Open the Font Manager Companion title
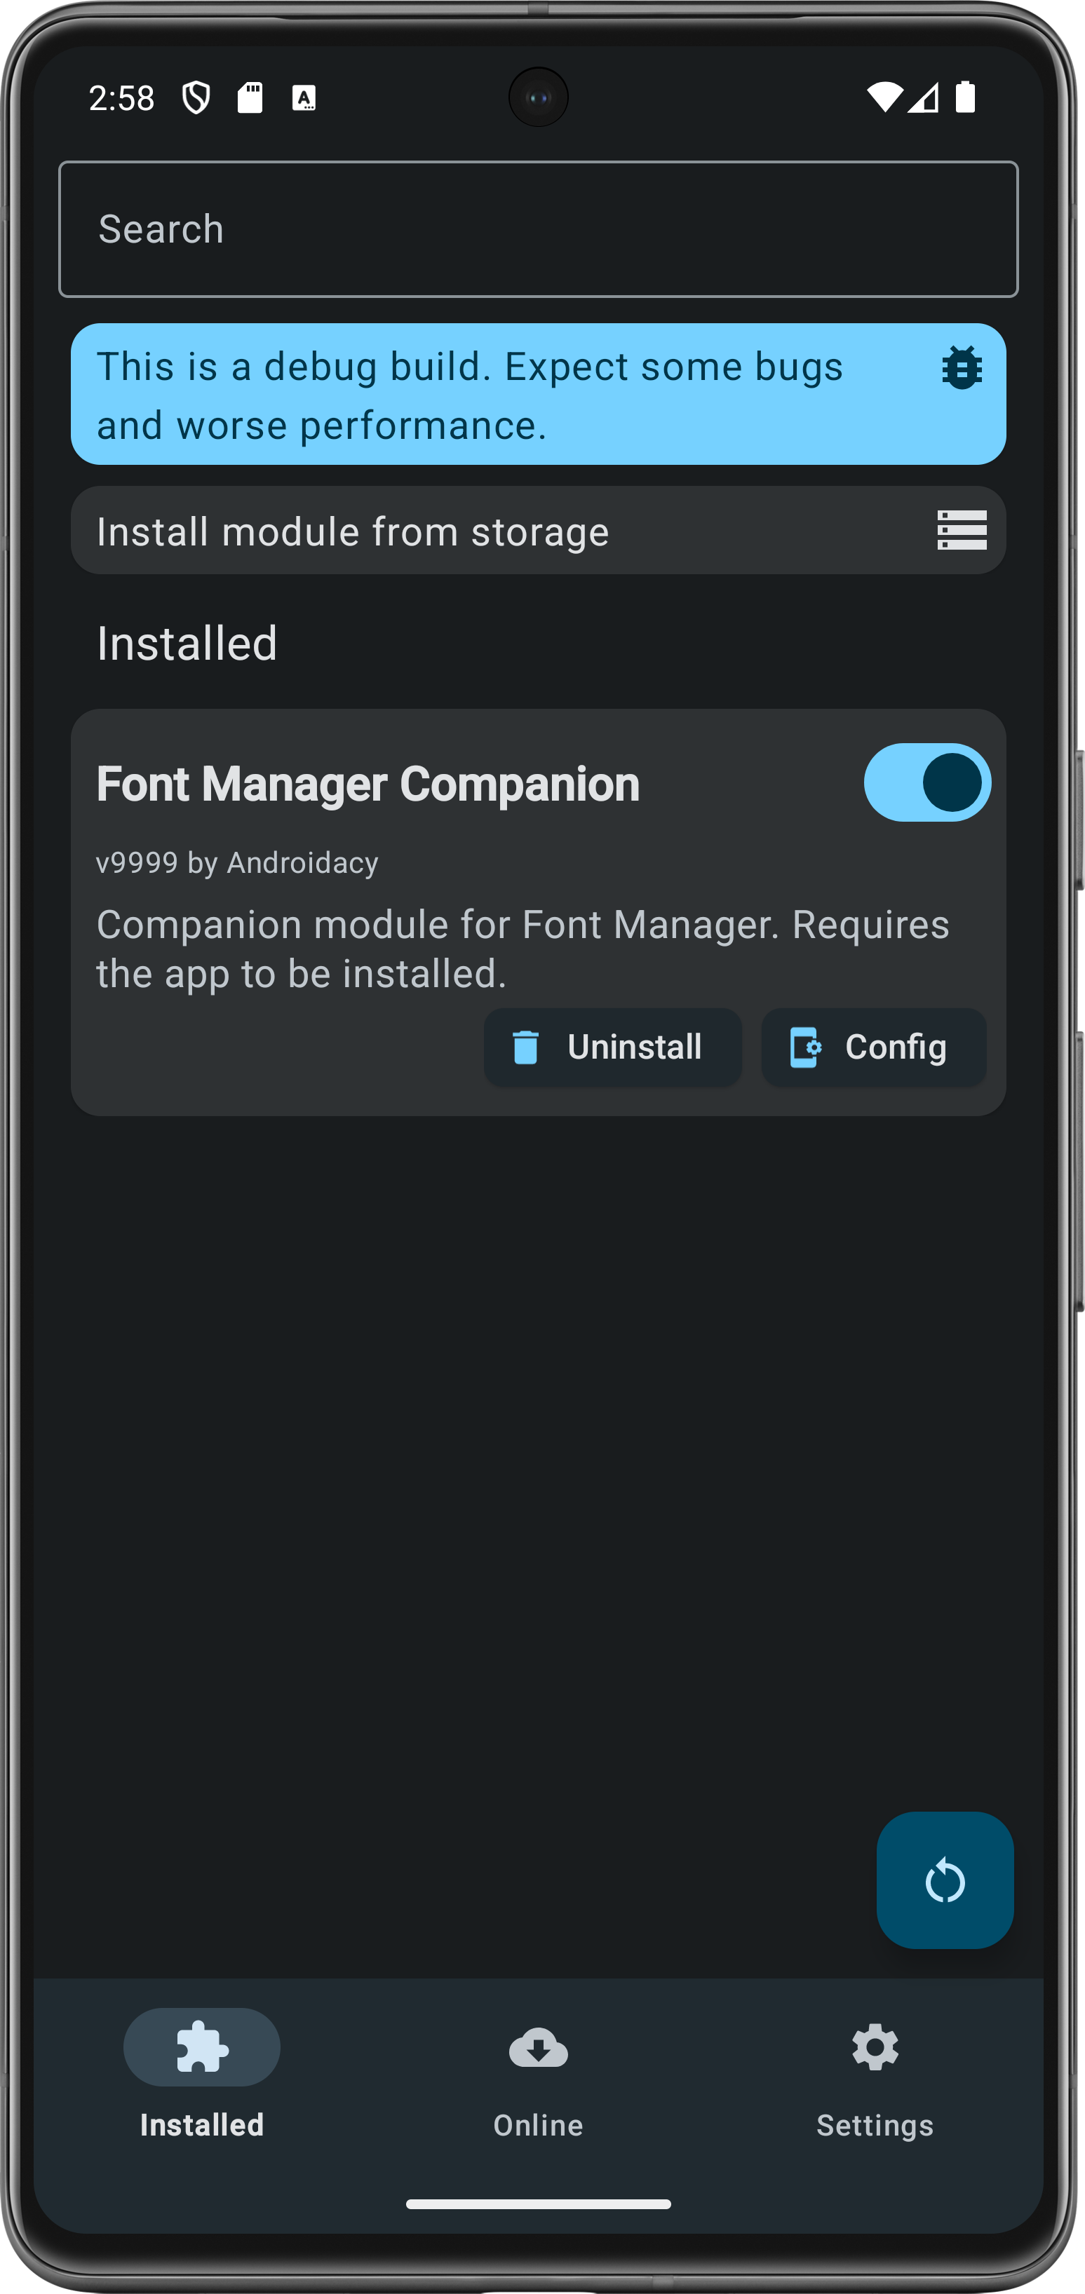This screenshot has width=1085, height=2294. [x=368, y=785]
